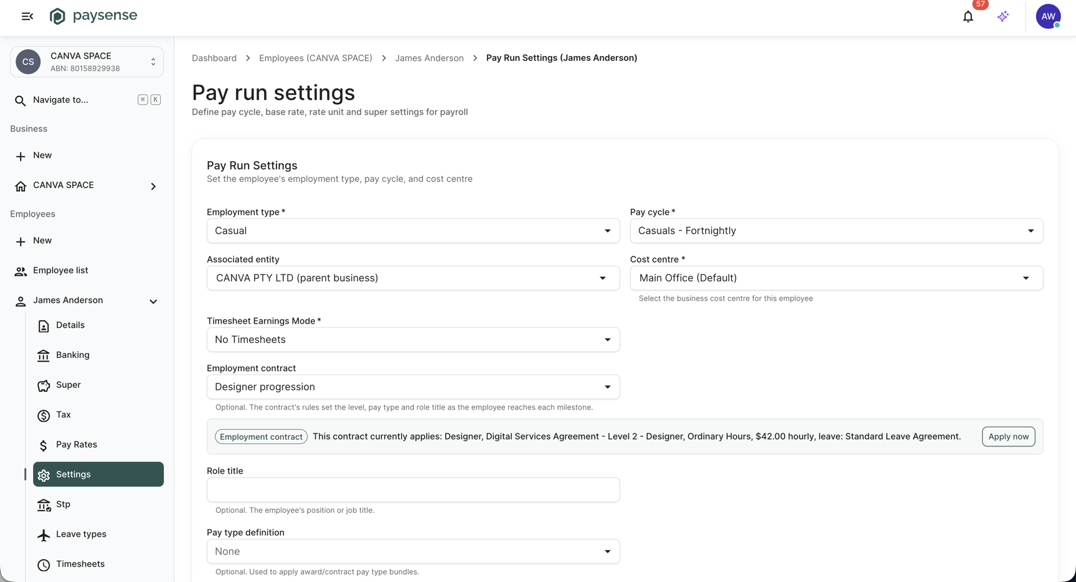Click the Navigate to search field
The image size is (1076, 582).
click(x=87, y=100)
